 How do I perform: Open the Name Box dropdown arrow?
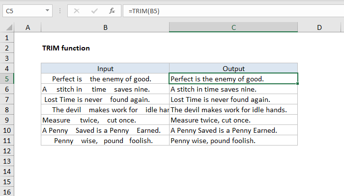tap(47, 10)
